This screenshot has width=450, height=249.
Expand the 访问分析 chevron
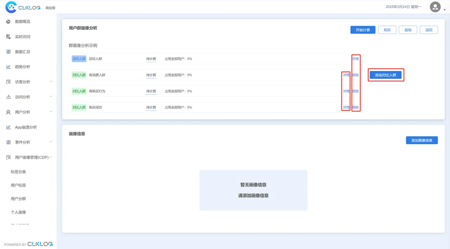click(51, 97)
